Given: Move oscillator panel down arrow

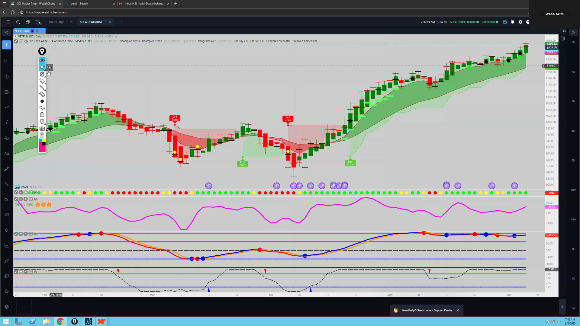Looking at the screenshot, I should 21,234.
